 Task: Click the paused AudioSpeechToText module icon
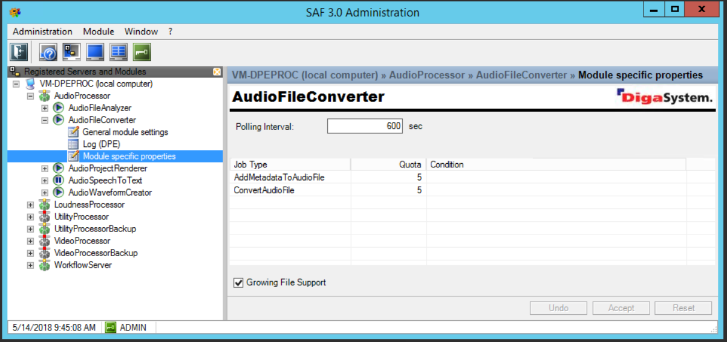click(x=59, y=180)
